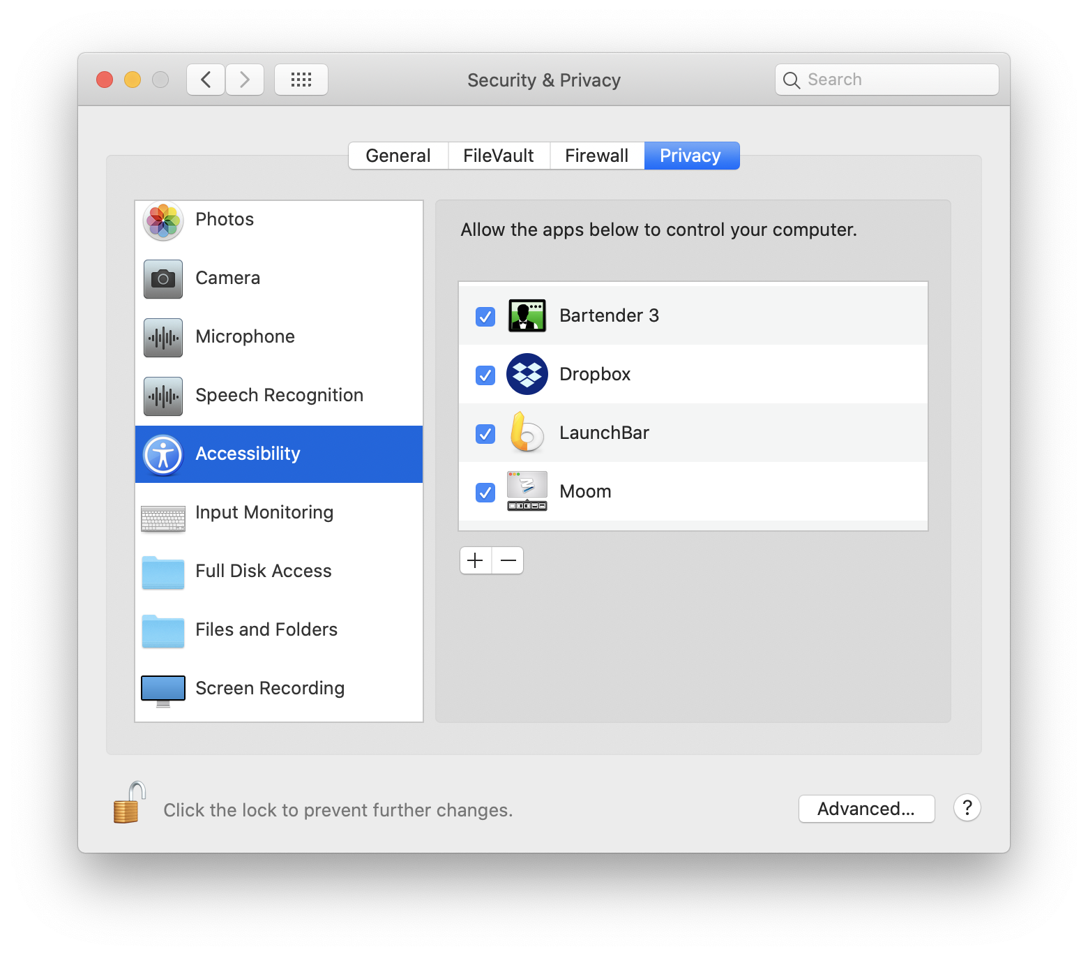Click the Screen Recording monitor icon
The image size is (1088, 956).
coord(163,691)
